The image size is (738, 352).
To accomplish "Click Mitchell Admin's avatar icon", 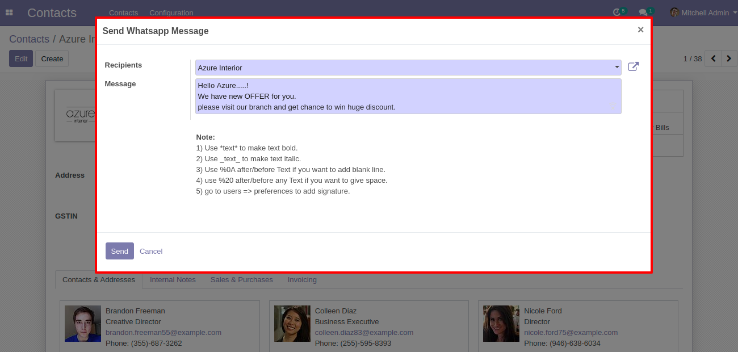I will coord(674,12).
